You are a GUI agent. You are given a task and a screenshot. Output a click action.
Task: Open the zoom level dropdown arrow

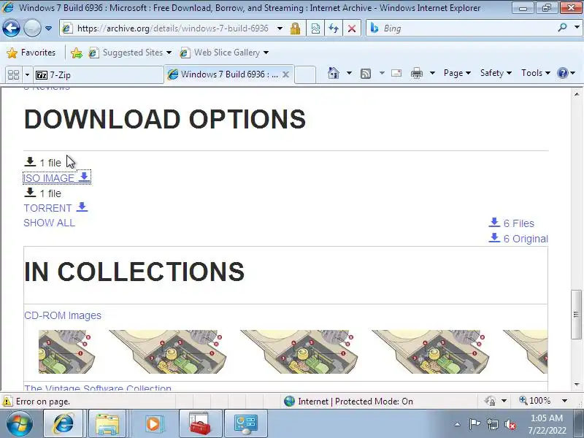564,401
